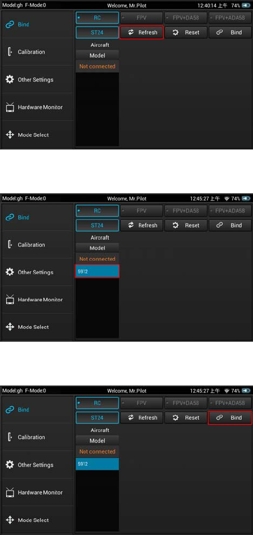Viewport: 253px width, 535px height.
Task: Select the 5912 entry in the bottom screenshot
Action: 98,464
